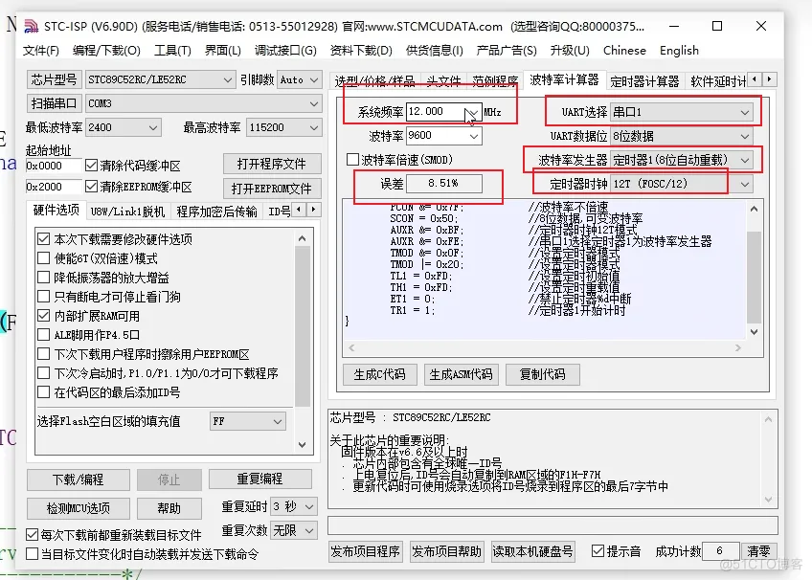
Task: Switch to 范例程序 tab
Action: coord(494,80)
